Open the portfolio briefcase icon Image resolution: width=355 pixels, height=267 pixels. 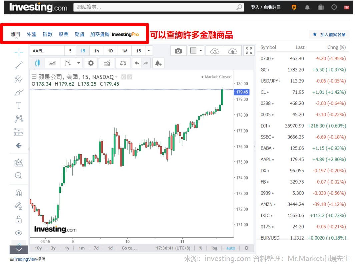(x=321, y=7)
